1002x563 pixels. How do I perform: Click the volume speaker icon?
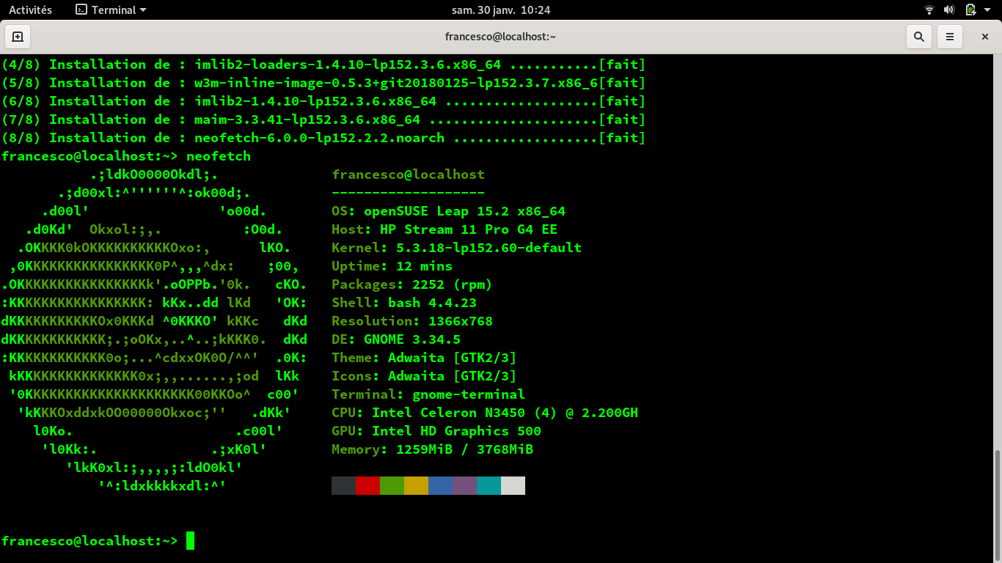click(948, 10)
